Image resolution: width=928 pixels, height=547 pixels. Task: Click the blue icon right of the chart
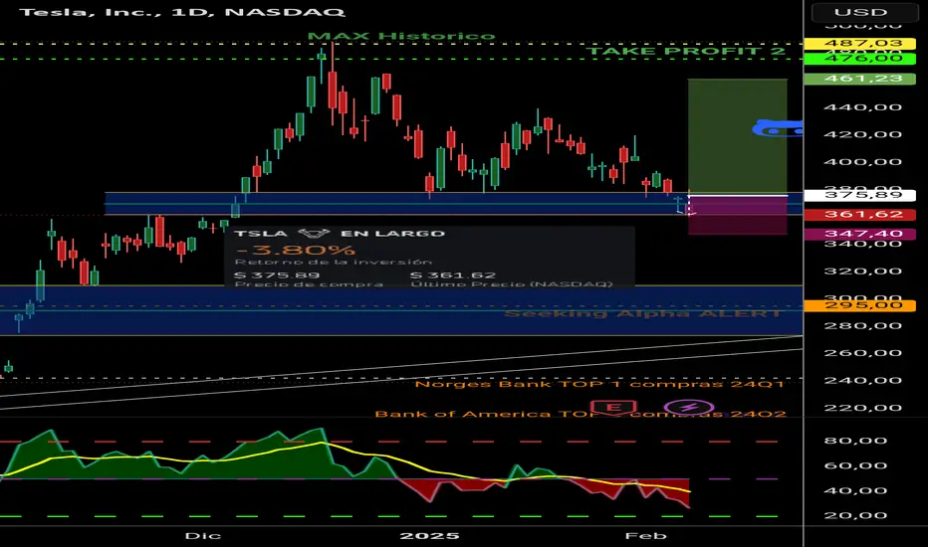tap(778, 127)
